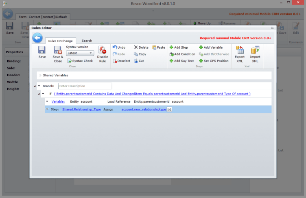Click Set GPS Position

(213, 61)
